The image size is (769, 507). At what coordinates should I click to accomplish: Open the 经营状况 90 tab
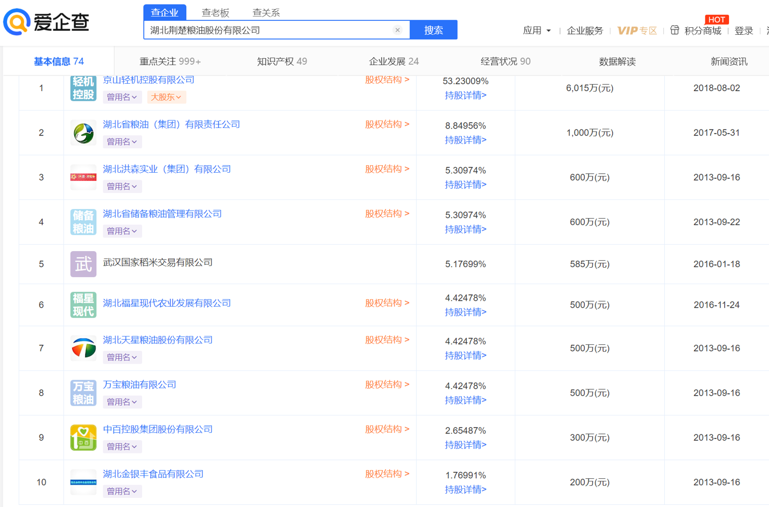[x=505, y=61]
